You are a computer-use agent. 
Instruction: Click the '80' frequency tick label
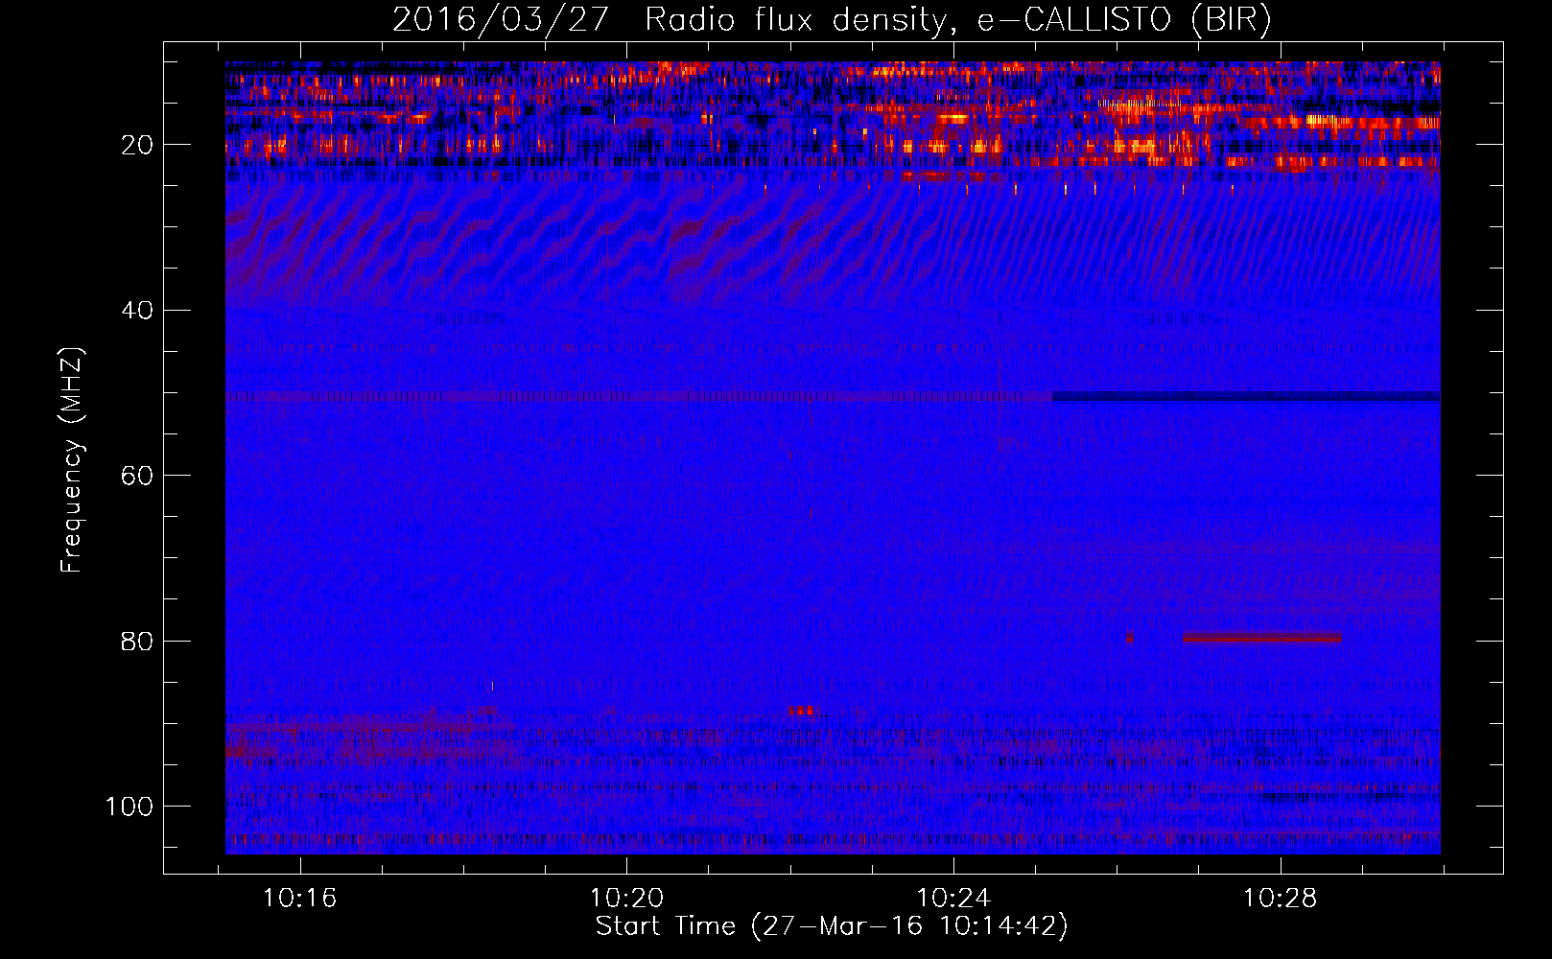click(x=138, y=641)
